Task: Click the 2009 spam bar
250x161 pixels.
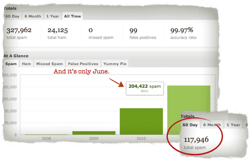Action: (x=94, y=133)
